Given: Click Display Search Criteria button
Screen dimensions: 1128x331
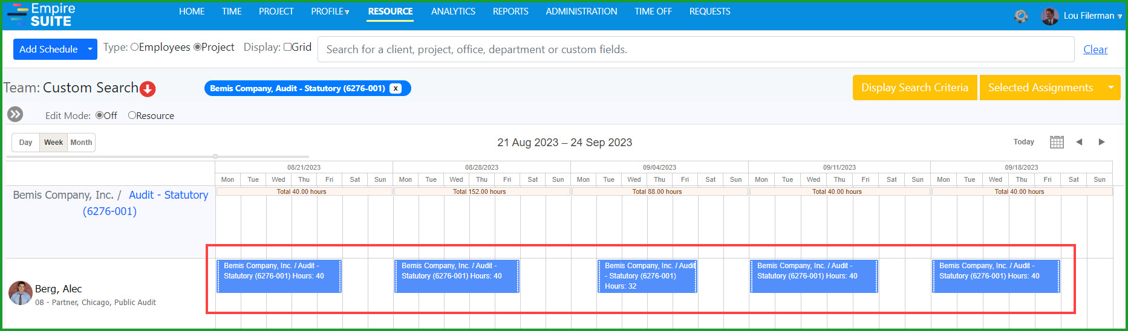Looking at the screenshot, I should click(914, 88).
